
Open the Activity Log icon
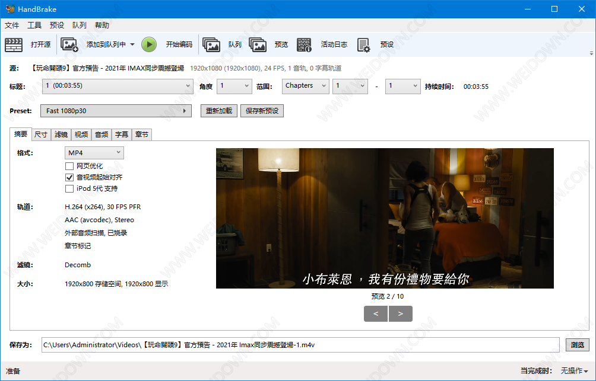coord(304,44)
